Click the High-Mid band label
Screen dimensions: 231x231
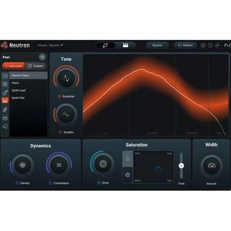pos(192,133)
